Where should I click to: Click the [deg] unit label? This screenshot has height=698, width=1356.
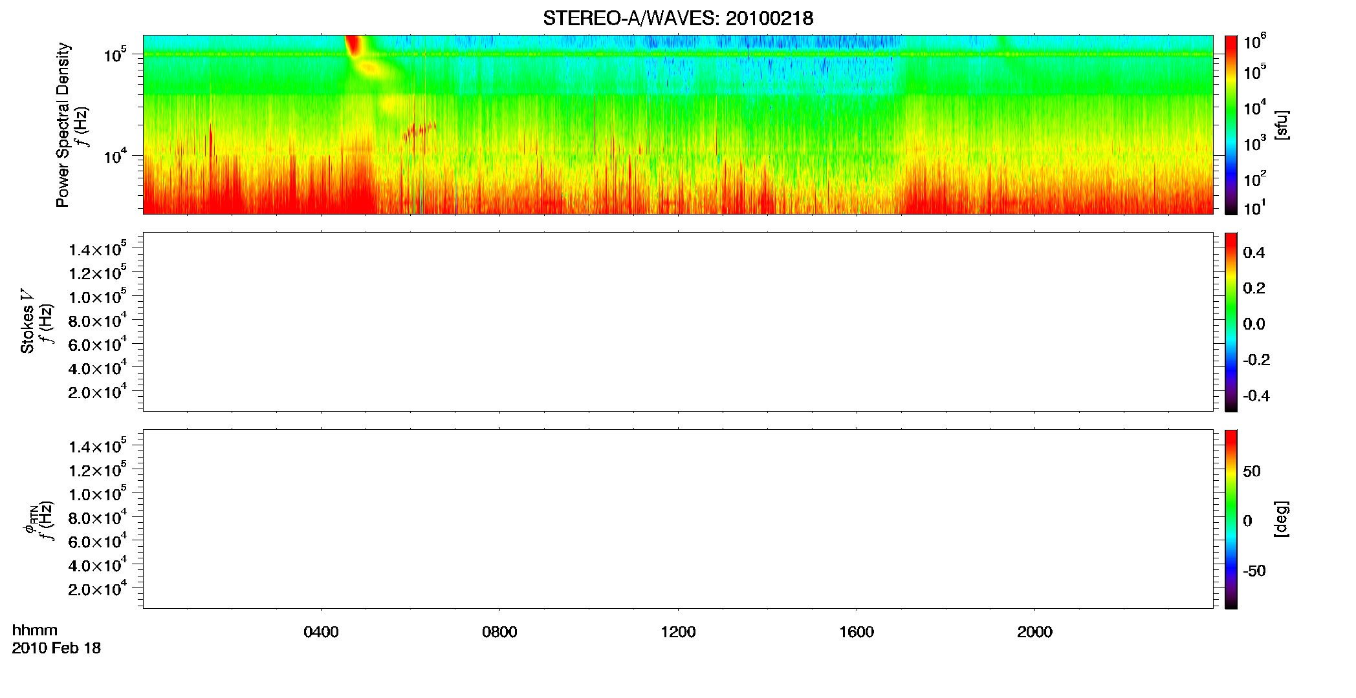coord(1282,519)
